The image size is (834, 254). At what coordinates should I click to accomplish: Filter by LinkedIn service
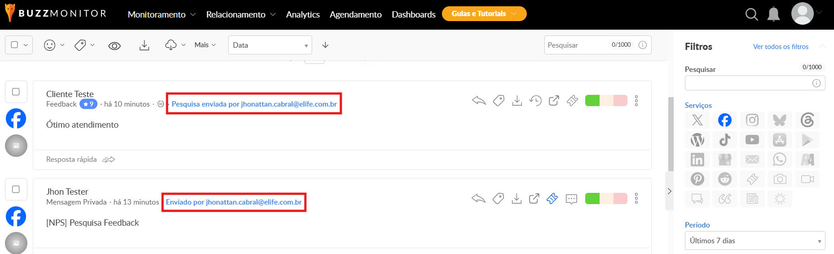point(697,160)
